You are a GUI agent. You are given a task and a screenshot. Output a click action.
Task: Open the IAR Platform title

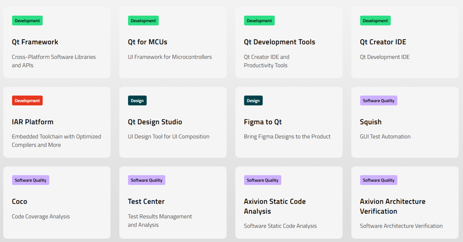coord(32,122)
